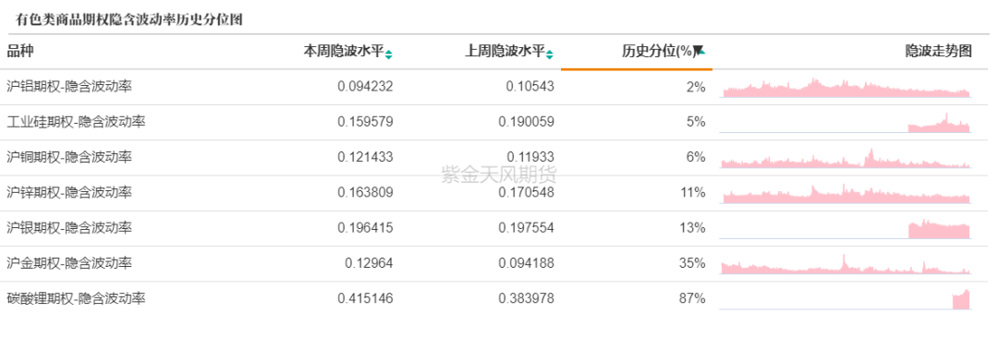Click this week's value 0.159579
Image resolution: width=998 pixels, height=362 pixels.
pos(365,122)
